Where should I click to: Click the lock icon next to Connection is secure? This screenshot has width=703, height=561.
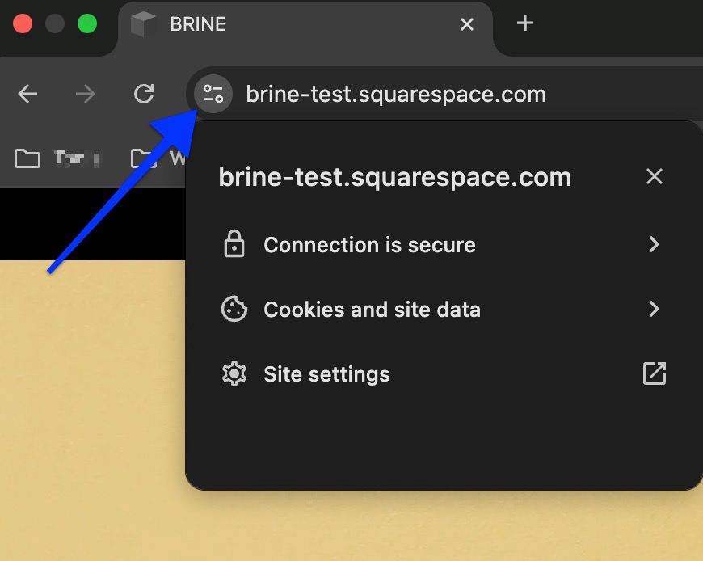[234, 244]
